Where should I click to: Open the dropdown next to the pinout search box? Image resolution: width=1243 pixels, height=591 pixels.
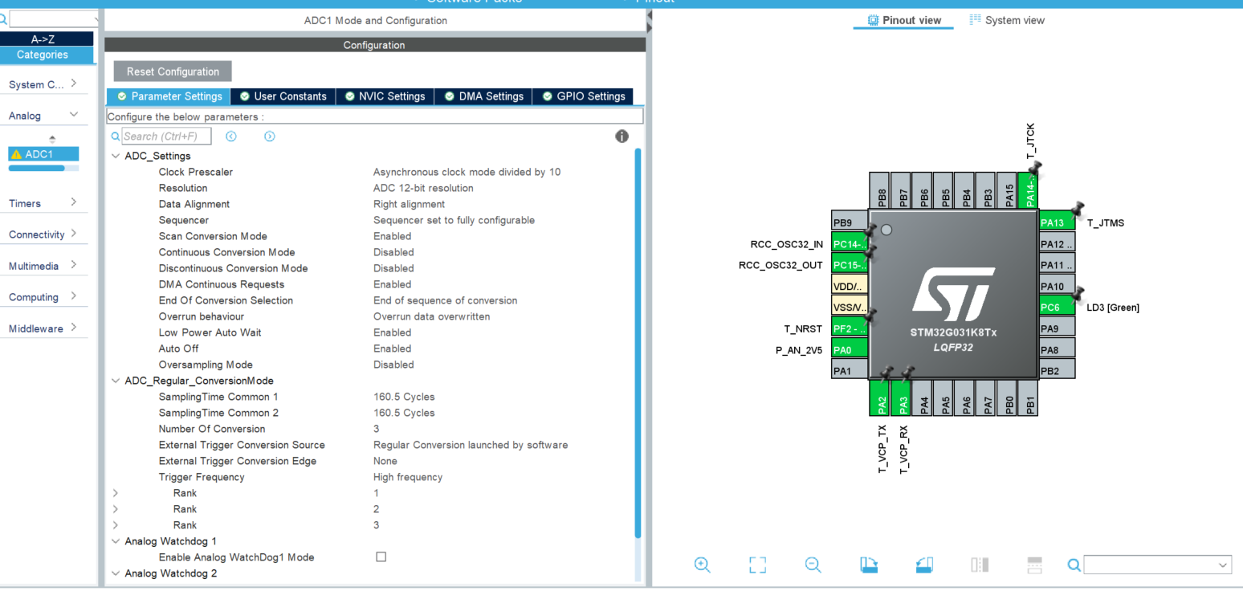pyautogui.click(x=1224, y=565)
